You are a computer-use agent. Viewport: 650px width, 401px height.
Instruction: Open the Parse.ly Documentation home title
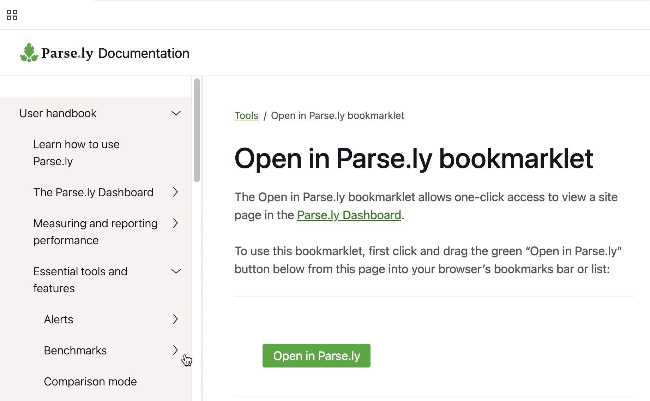coord(115,53)
